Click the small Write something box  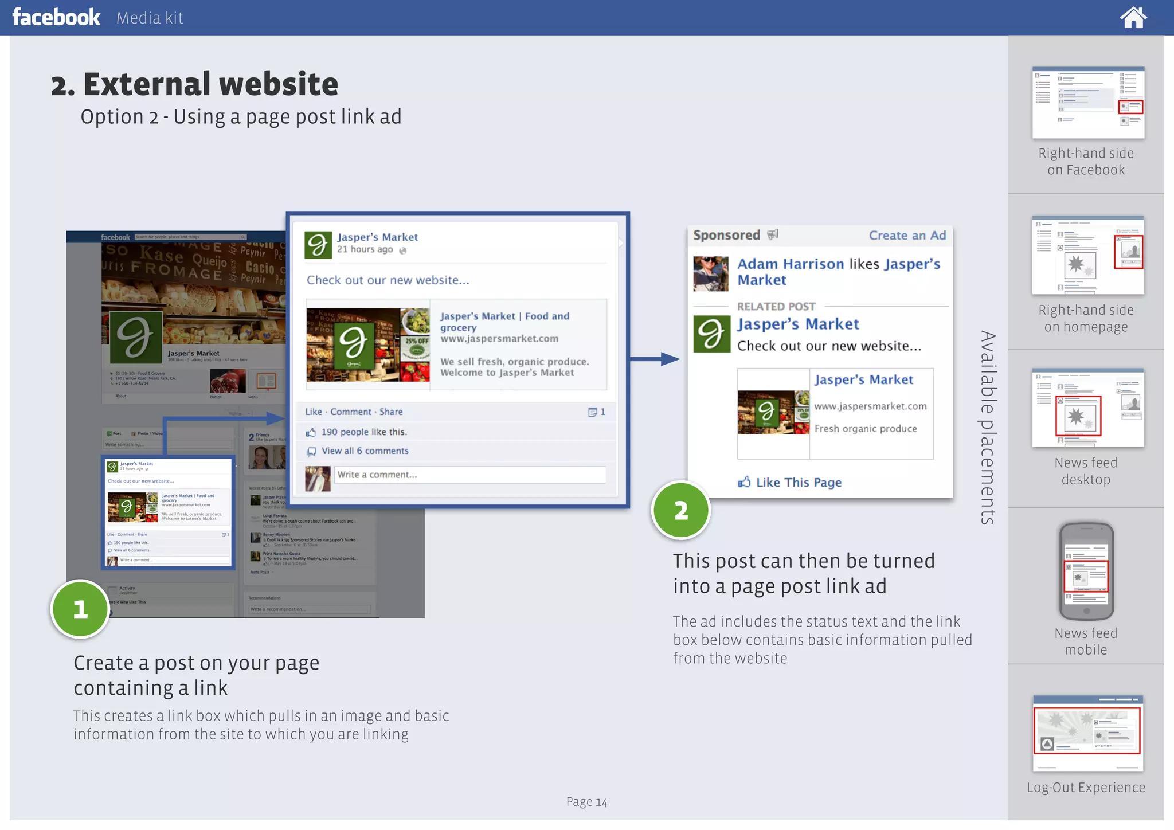pos(168,444)
